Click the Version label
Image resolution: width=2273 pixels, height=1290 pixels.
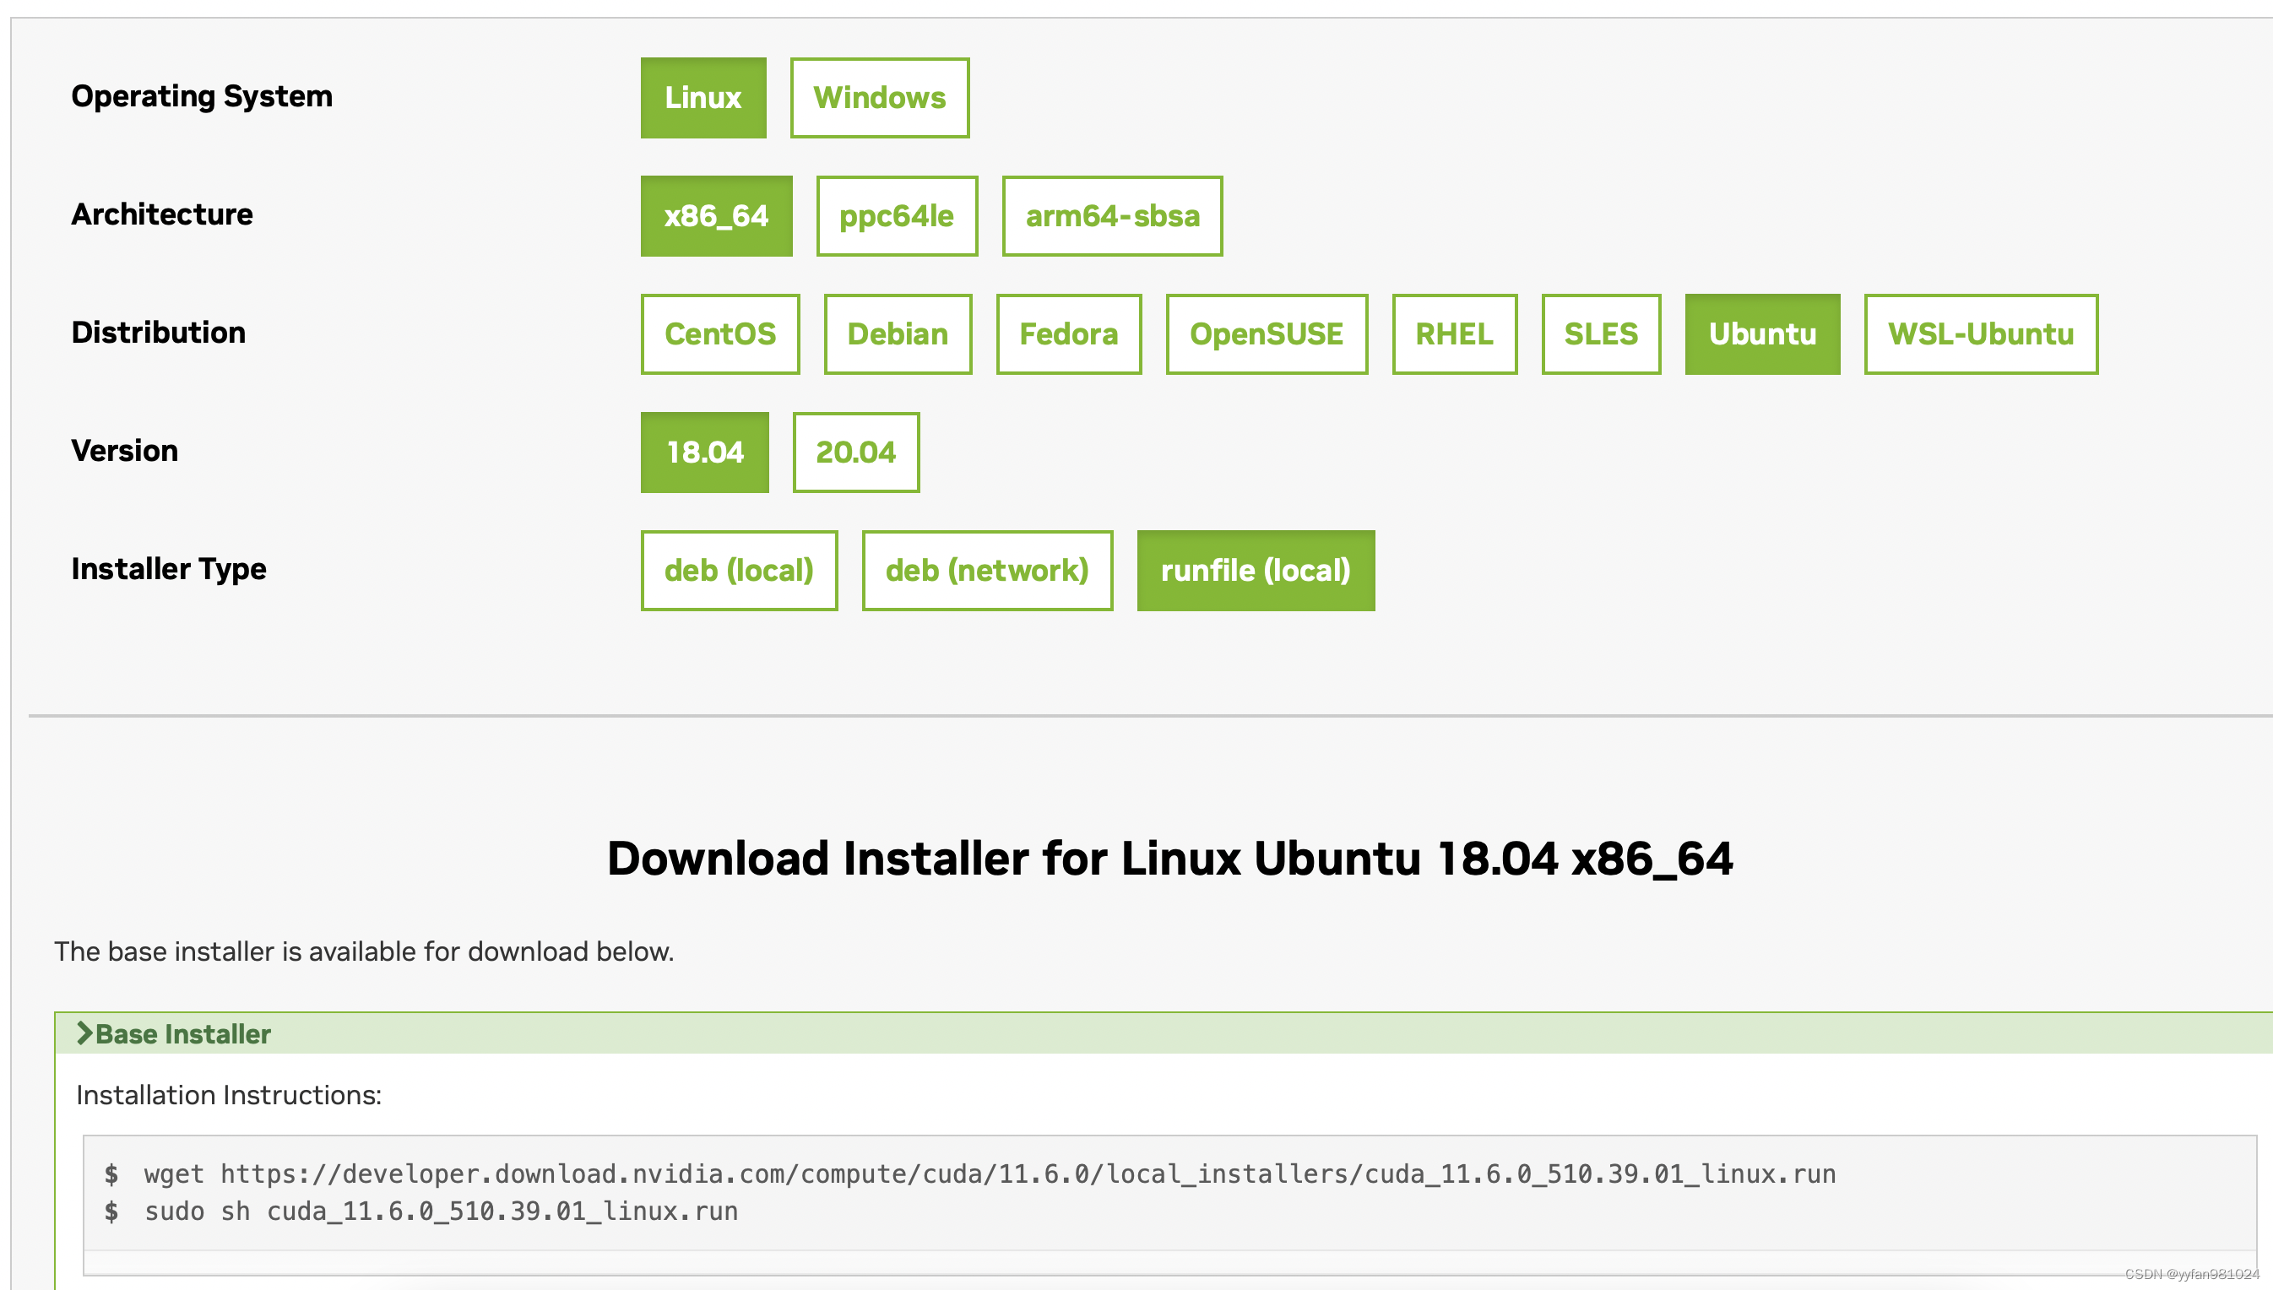point(125,451)
